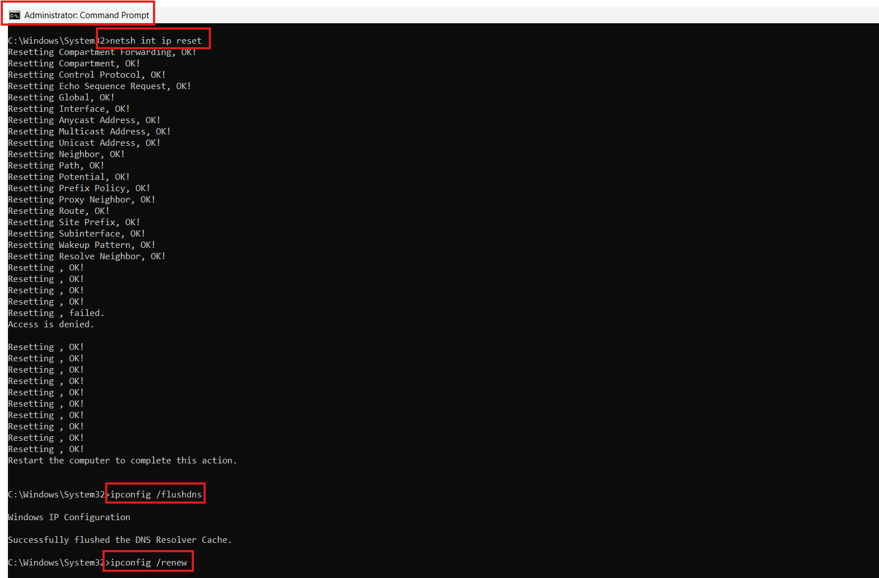Select the 'Resetting Global, OK!' output line
This screenshot has height=578, width=879.
tap(61, 97)
